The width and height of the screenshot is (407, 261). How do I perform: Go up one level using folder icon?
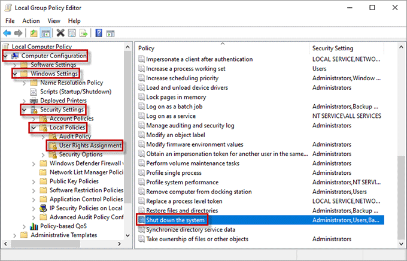pos(34,33)
